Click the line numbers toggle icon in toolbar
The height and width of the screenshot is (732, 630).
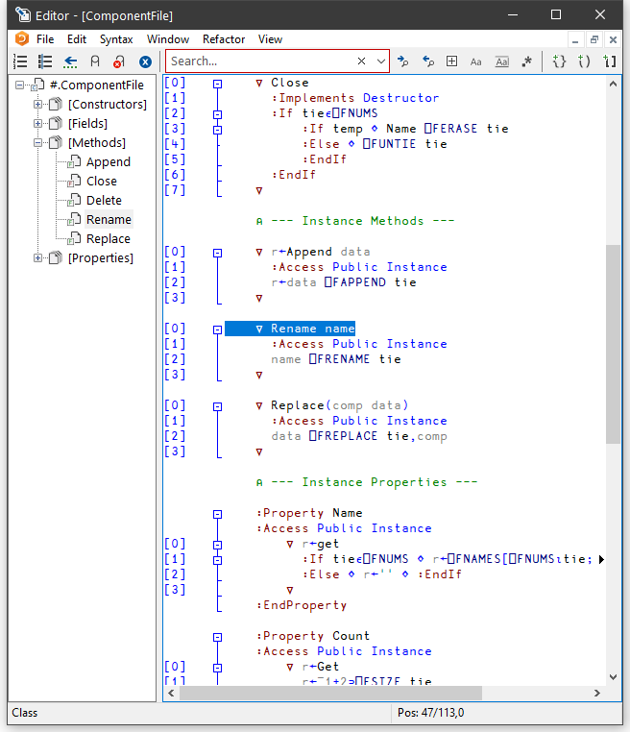click(x=21, y=61)
